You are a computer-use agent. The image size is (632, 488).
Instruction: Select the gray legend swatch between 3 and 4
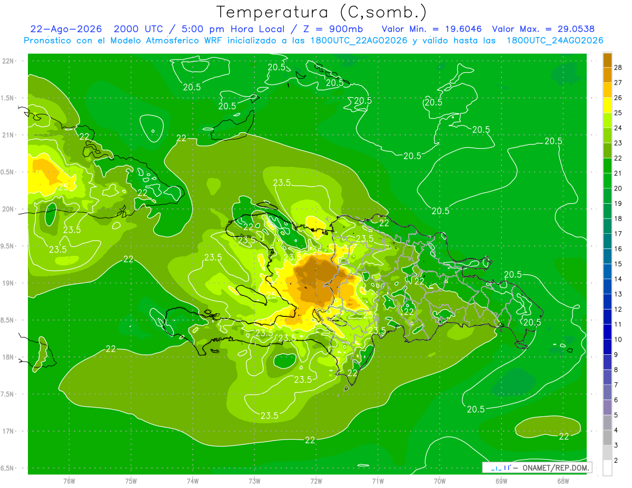coord(607,437)
